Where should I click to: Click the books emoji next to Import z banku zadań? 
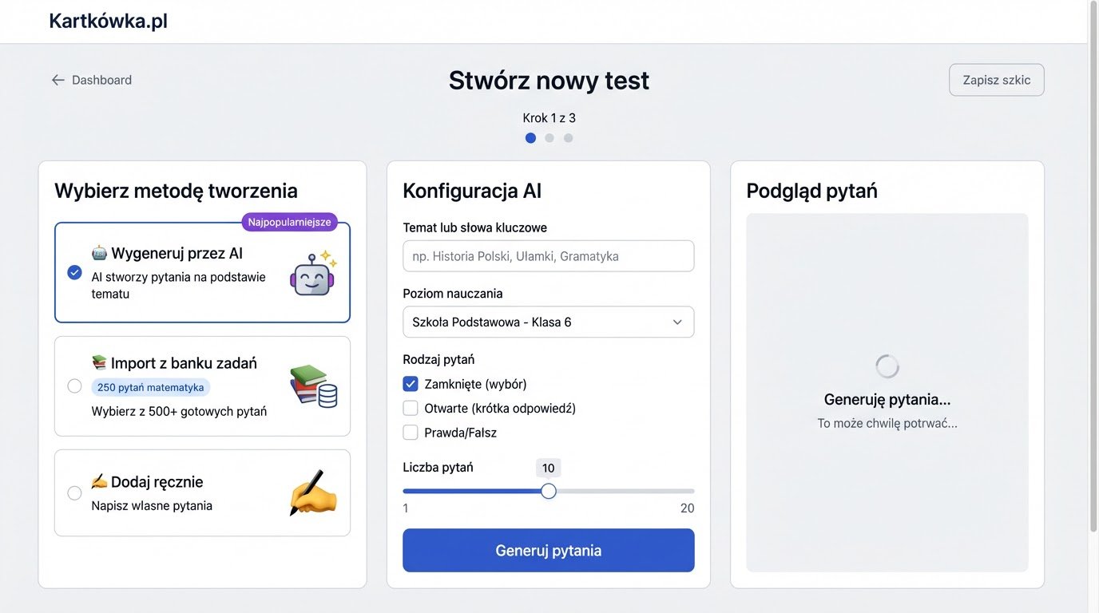coord(98,362)
